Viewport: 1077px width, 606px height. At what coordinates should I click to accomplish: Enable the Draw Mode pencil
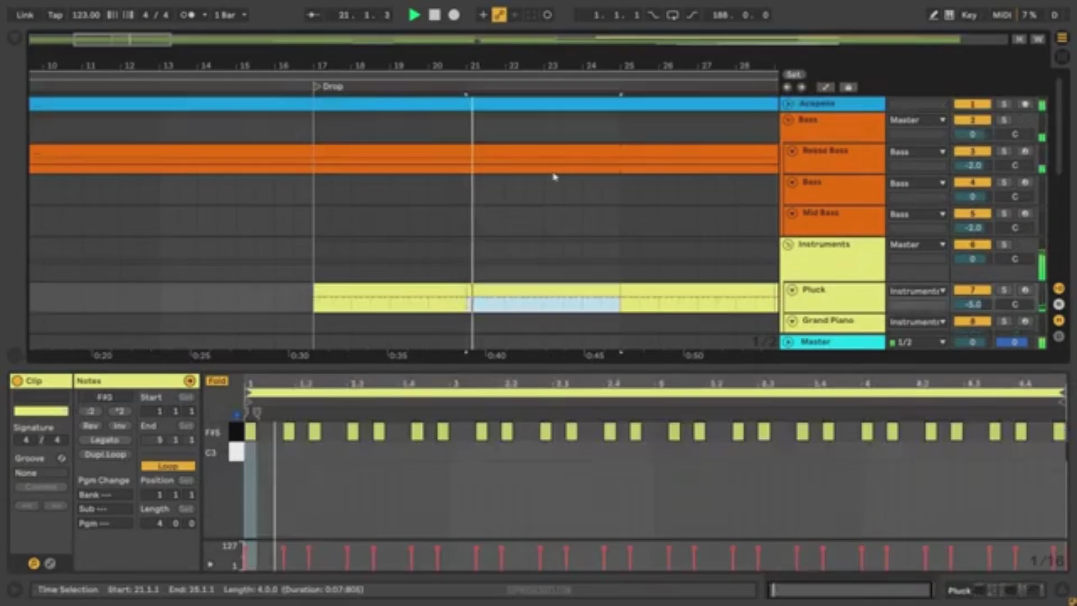click(933, 15)
